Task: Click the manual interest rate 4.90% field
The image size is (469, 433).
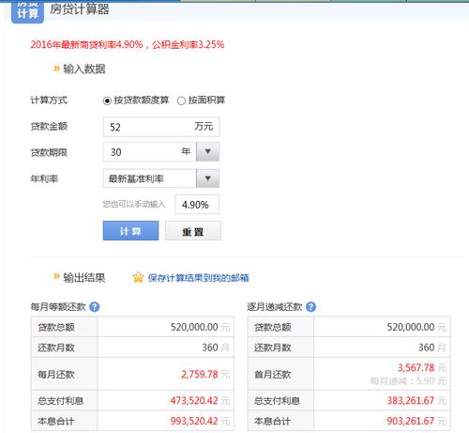Action: [x=197, y=205]
